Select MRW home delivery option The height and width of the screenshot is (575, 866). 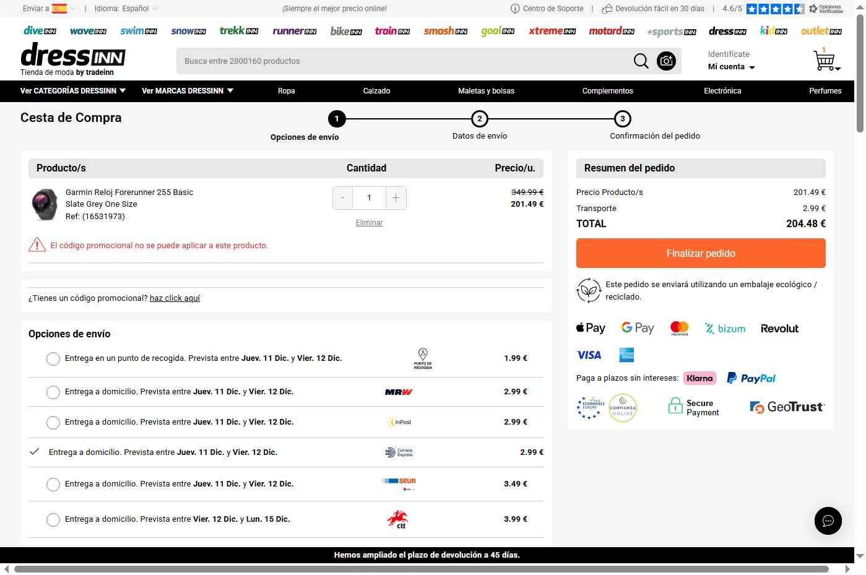pos(53,392)
